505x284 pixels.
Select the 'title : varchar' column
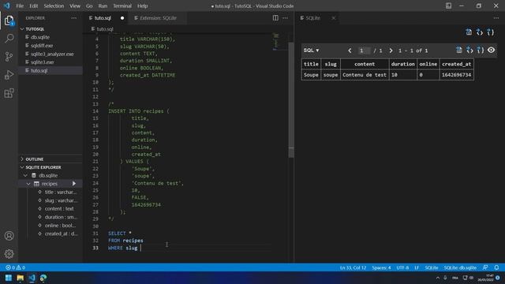[61, 192]
